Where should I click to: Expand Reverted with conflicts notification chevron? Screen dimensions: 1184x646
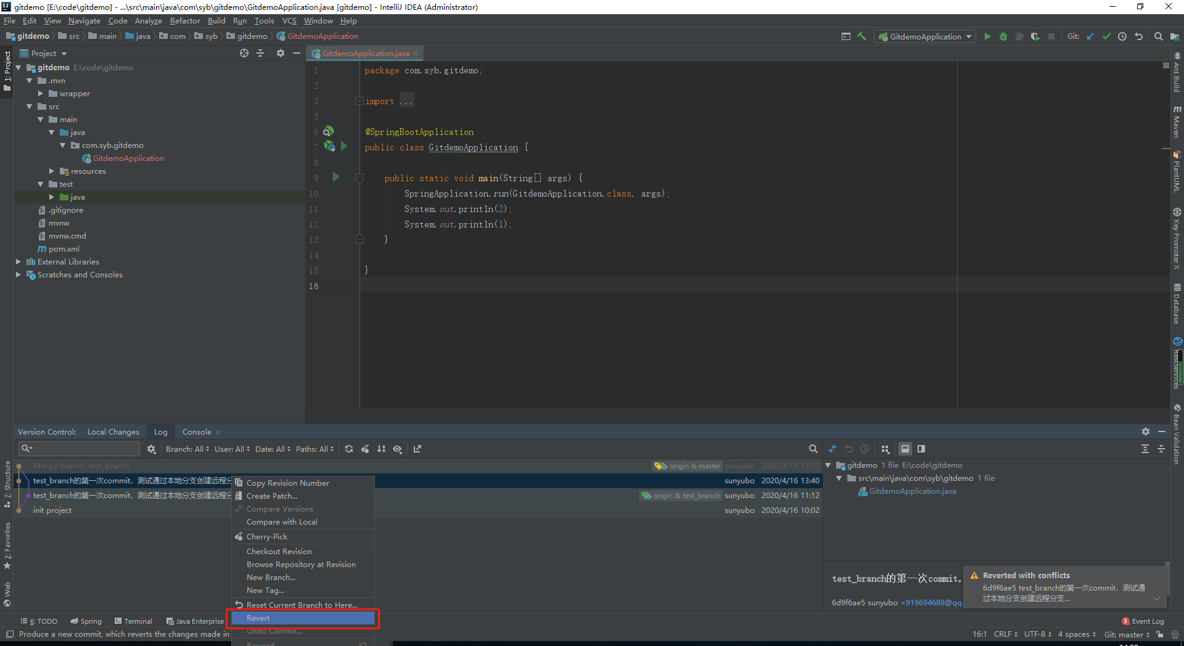(1157, 599)
